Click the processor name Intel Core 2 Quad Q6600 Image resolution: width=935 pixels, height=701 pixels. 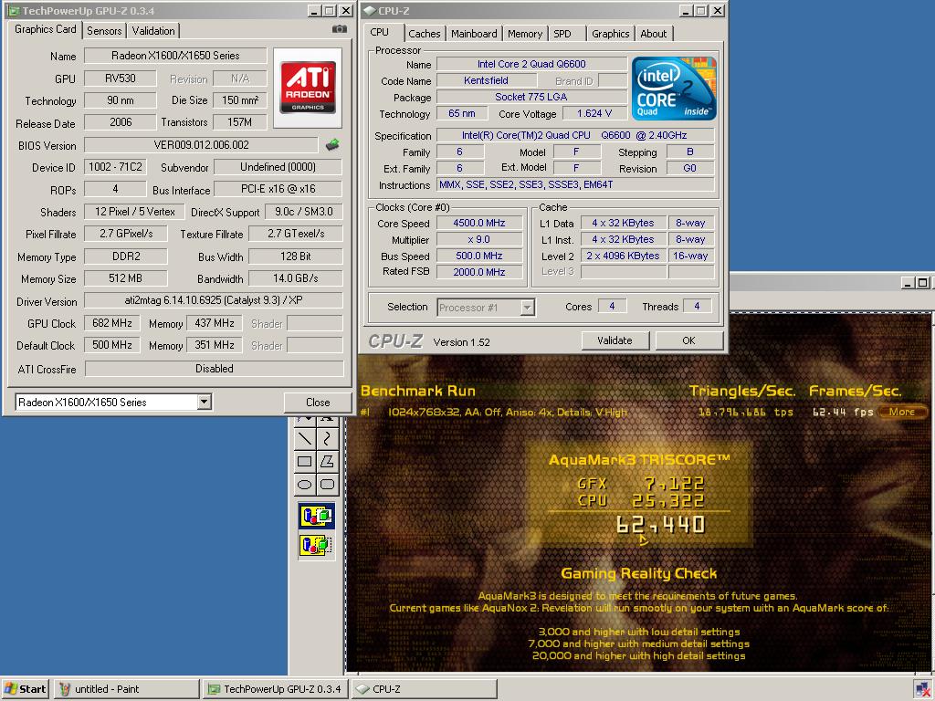531,64
